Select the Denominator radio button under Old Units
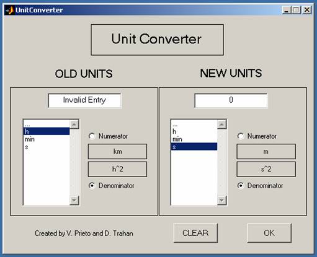Screen dimensions: 317x257 tap(92, 186)
